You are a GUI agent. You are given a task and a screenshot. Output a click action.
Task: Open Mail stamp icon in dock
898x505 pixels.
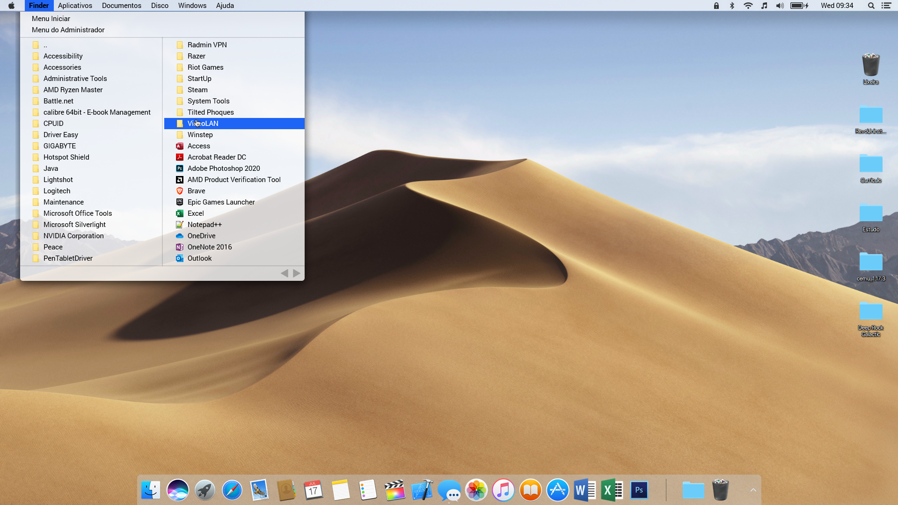pyautogui.click(x=259, y=490)
